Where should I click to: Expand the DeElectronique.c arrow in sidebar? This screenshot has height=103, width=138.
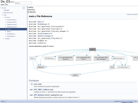coord(6,24)
